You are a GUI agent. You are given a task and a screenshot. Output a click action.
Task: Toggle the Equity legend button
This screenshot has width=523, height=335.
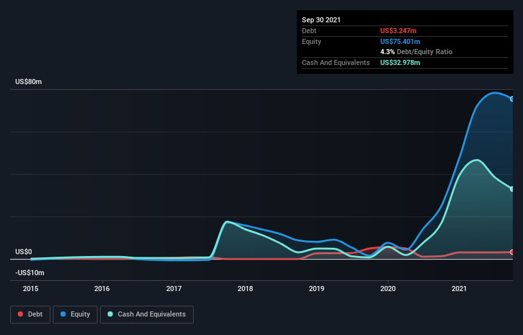click(x=75, y=315)
